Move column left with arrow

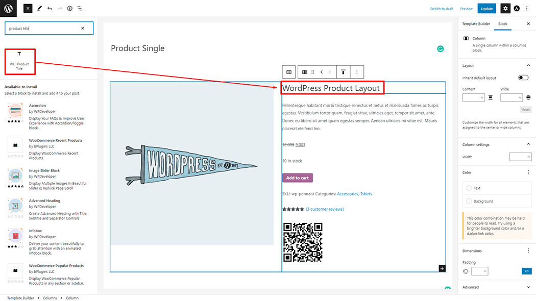322,72
